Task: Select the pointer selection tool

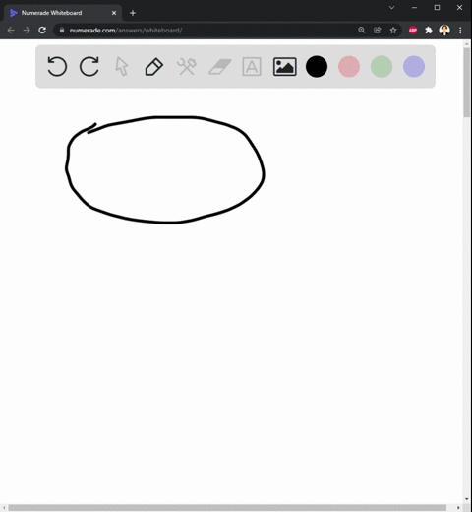Action: (122, 67)
